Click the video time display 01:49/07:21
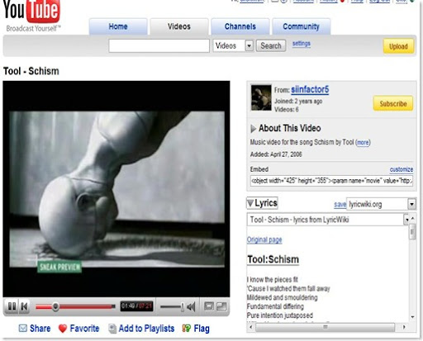Image resolution: width=423 pixels, height=341 pixels. [136, 306]
